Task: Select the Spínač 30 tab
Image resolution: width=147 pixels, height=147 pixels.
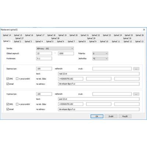Action: pyautogui.click(x=127, y=38)
